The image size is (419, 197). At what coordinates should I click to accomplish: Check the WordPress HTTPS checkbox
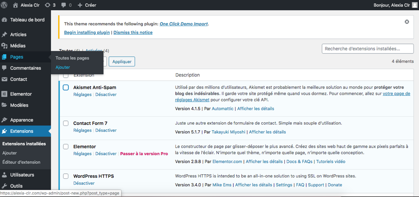click(x=66, y=176)
